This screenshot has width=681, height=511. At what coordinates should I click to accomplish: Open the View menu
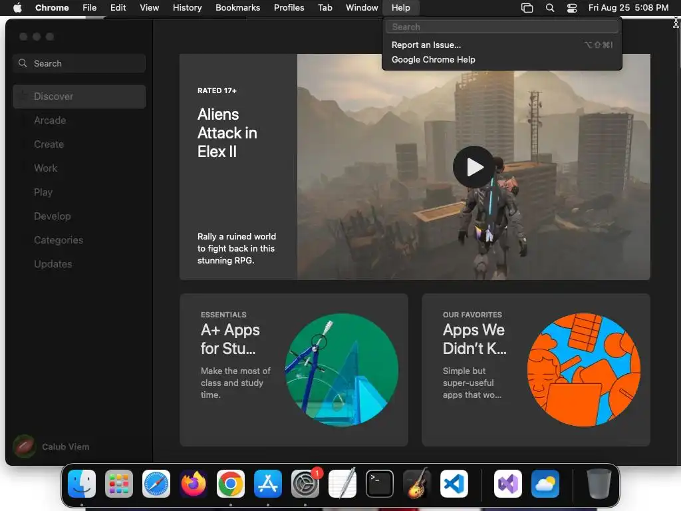tap(149, 7)
